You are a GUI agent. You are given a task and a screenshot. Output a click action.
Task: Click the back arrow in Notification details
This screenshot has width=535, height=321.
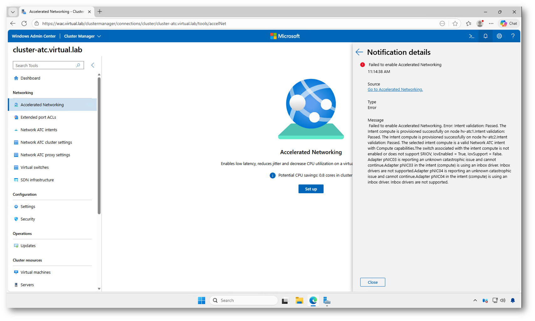click(359, 52)
